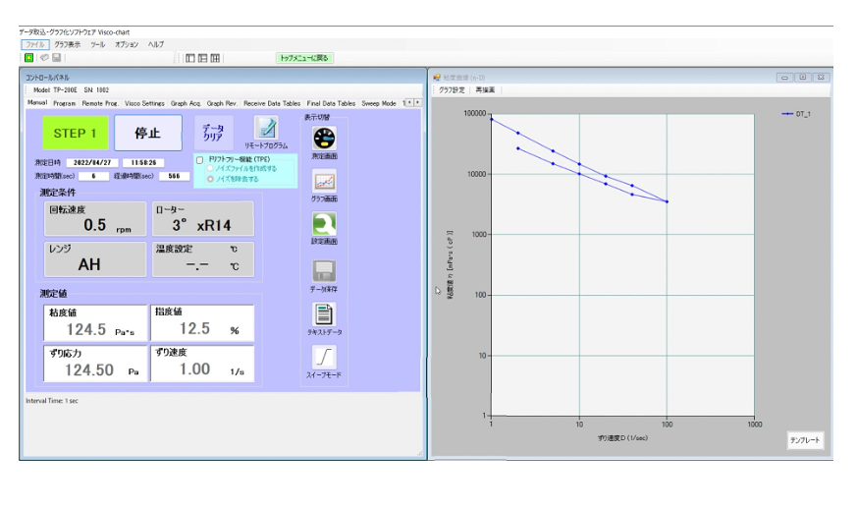Click the Template button below the graph
This screenshot has width=856, height=510.
point(805,440)
